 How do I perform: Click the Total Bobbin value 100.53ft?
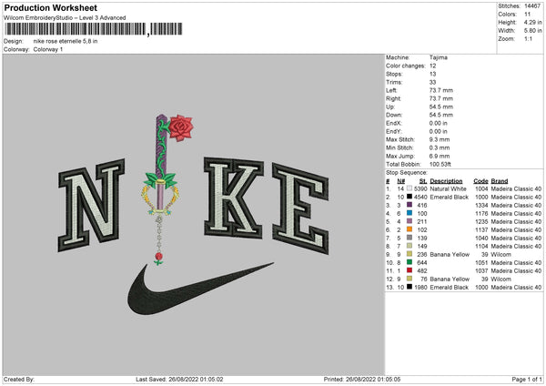click(440, 164)
